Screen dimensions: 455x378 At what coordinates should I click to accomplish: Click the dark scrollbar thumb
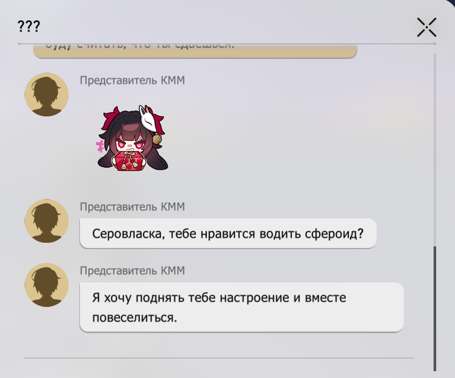coord(435,309)
